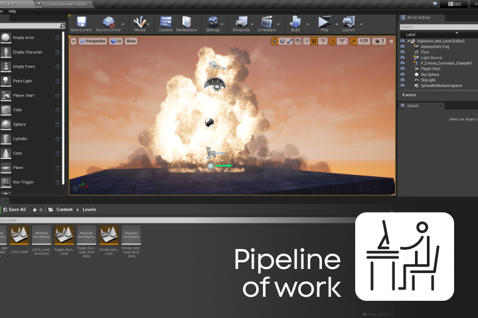Open the Perspective view mode dropdown
This screenshot has height=318, width=478.
(93, 41)
